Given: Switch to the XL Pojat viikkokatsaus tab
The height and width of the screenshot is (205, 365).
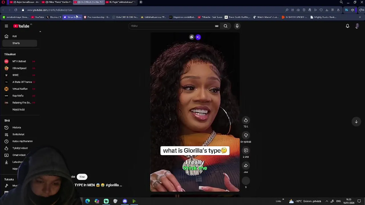Looking at the screenshot, I should pyautogui.click(x=121, y=2).
